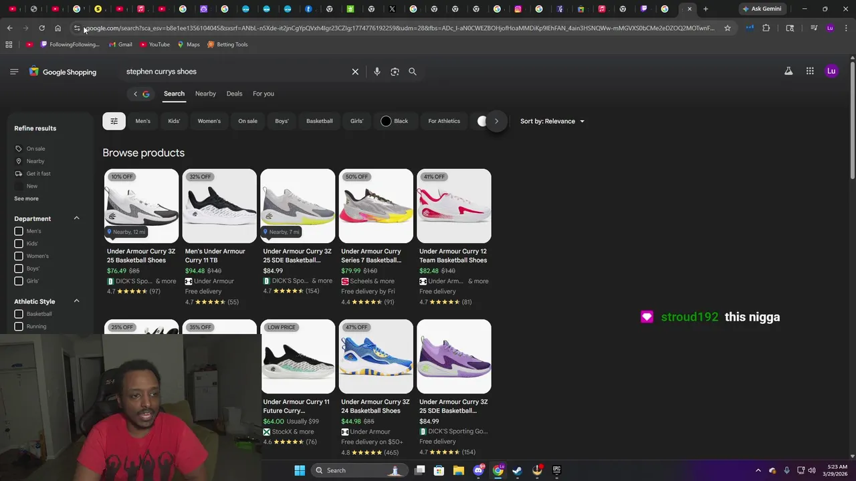Reload the page in the browser

(x=41, y=28)
